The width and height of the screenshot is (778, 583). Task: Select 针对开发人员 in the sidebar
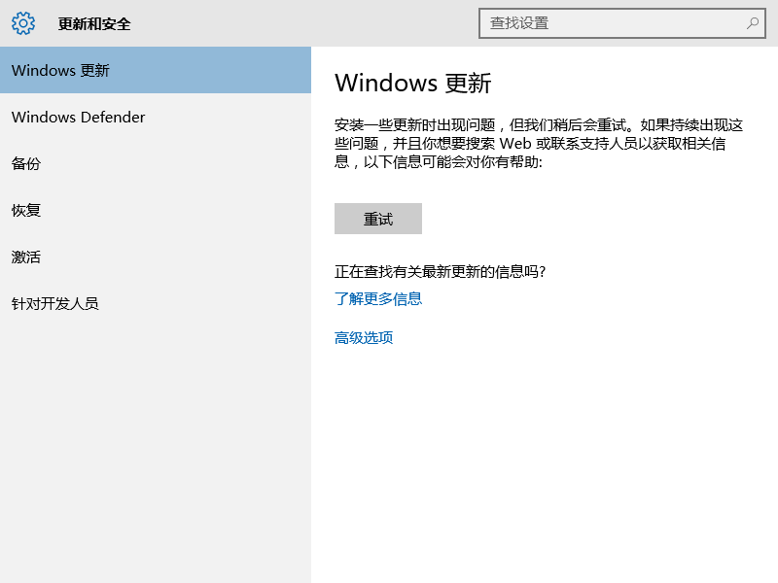156,303
